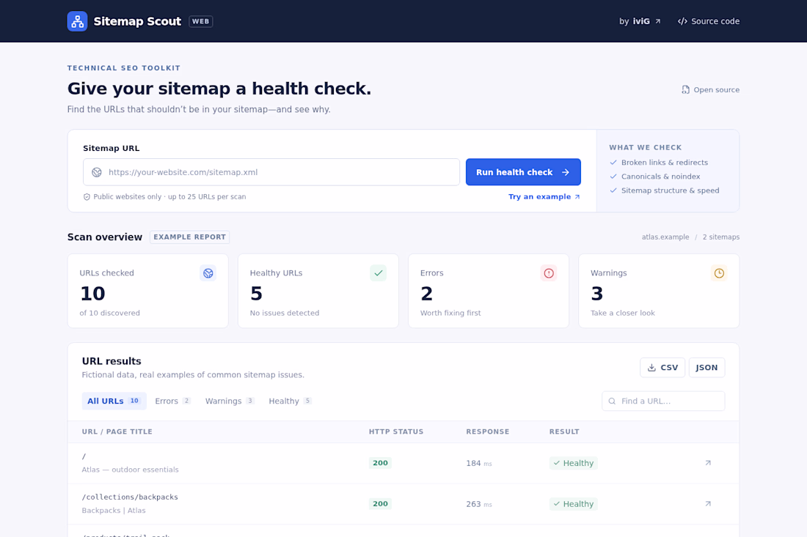This screenshot has width=807, height=537.
Task: Click the RESULT column header
Action: pos(564,432)
